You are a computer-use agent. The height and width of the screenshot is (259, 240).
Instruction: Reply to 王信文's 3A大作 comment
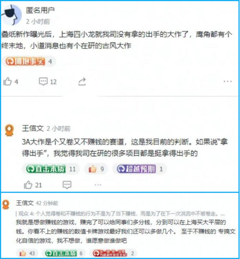pos(67,185)
